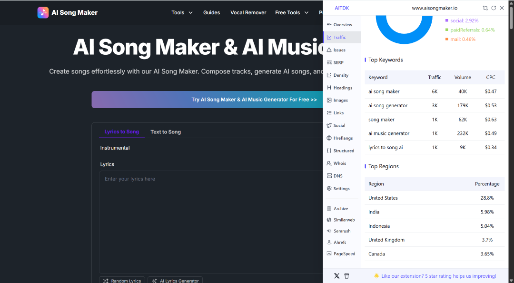The image size is (514, 283).
Task: Open PageSpeed for this site
Action: (x=342, y=253)
